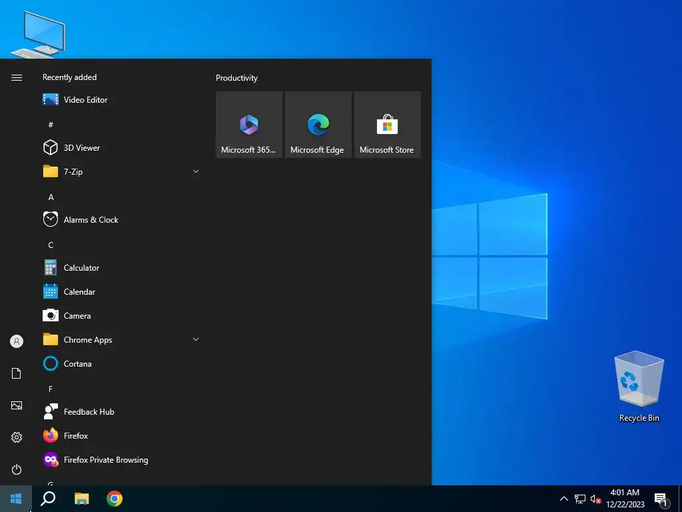The width and height of the screenshot is (682, 512).
Task: Launch Calculator from the app list
Action: [x=121, y=268]
